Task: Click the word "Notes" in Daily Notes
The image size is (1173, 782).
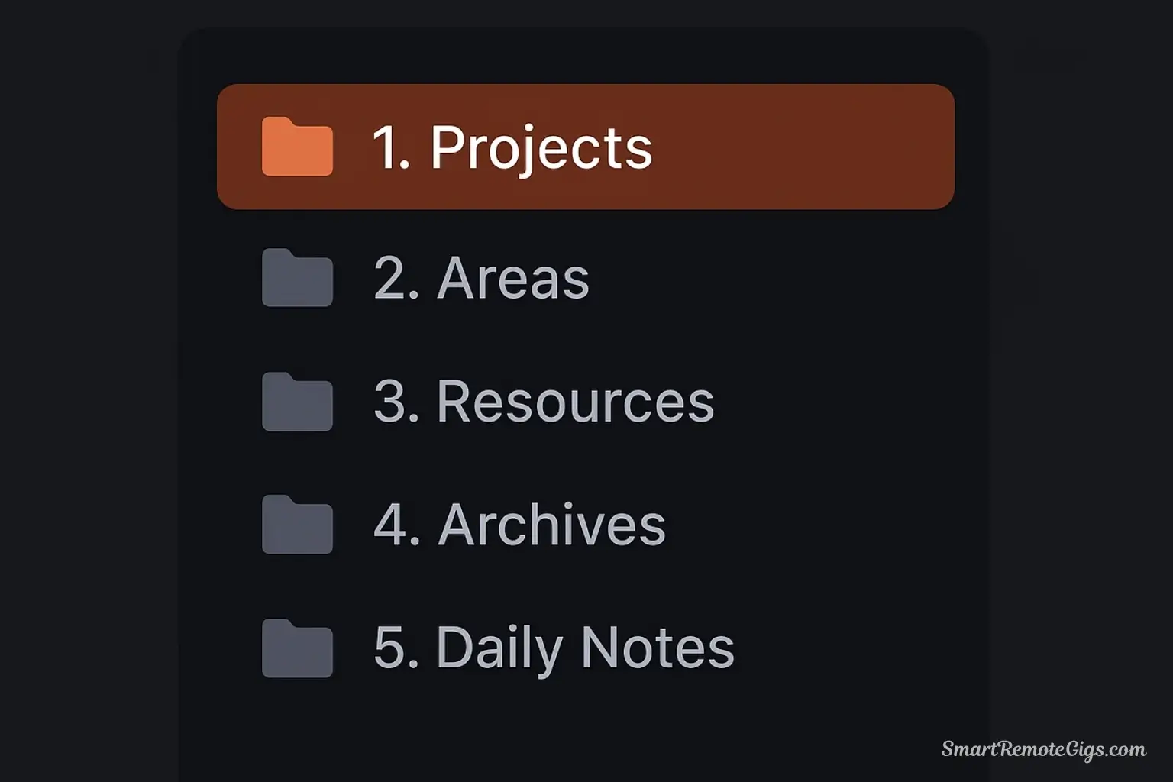Action: pos(658,648)
